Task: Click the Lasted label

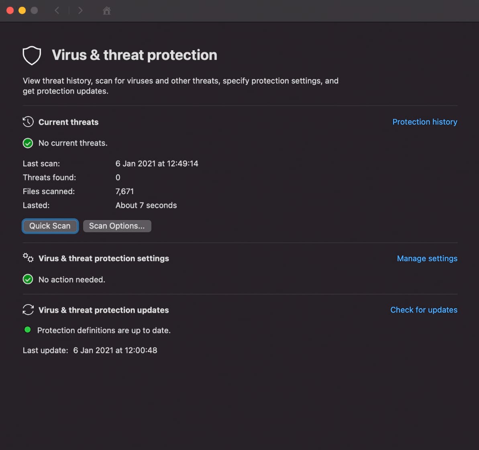Action: [36, 205]
